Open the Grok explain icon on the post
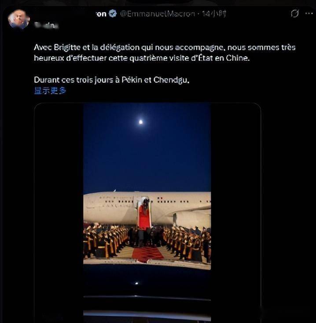The width and height of the screenshot is (316, 323). [x=295, y=14]
